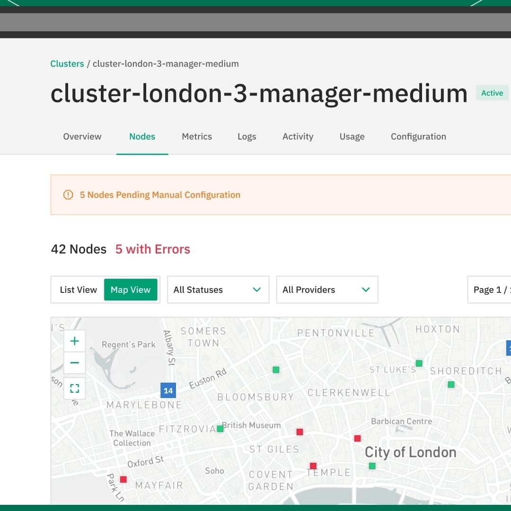The width and height of the screenshot is (511, 511).
Task: Switch to List View
Action: 78,290
